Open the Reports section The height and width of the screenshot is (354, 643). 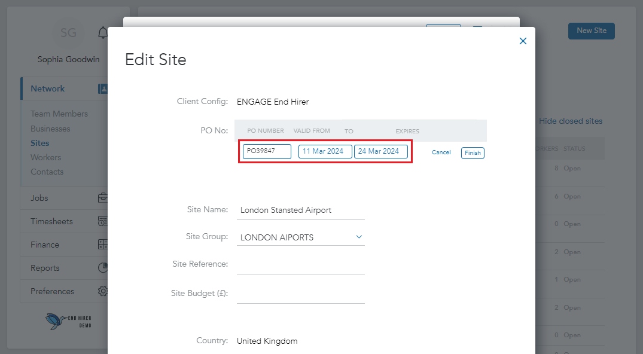(45, 268)
